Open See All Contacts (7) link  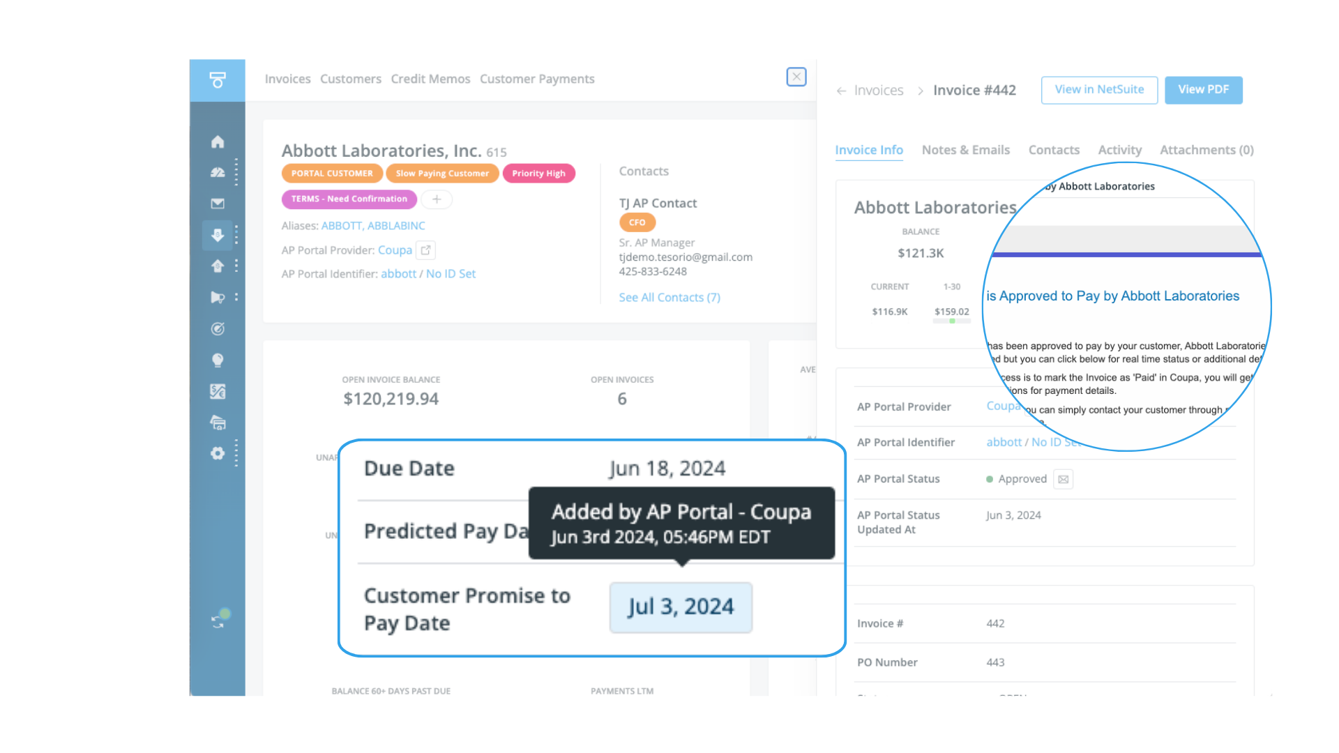[669, 298]
